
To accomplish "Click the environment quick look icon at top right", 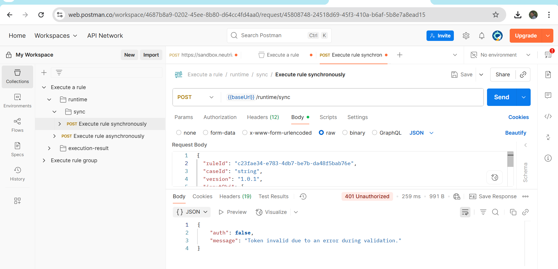I will (x=548, y=55).
